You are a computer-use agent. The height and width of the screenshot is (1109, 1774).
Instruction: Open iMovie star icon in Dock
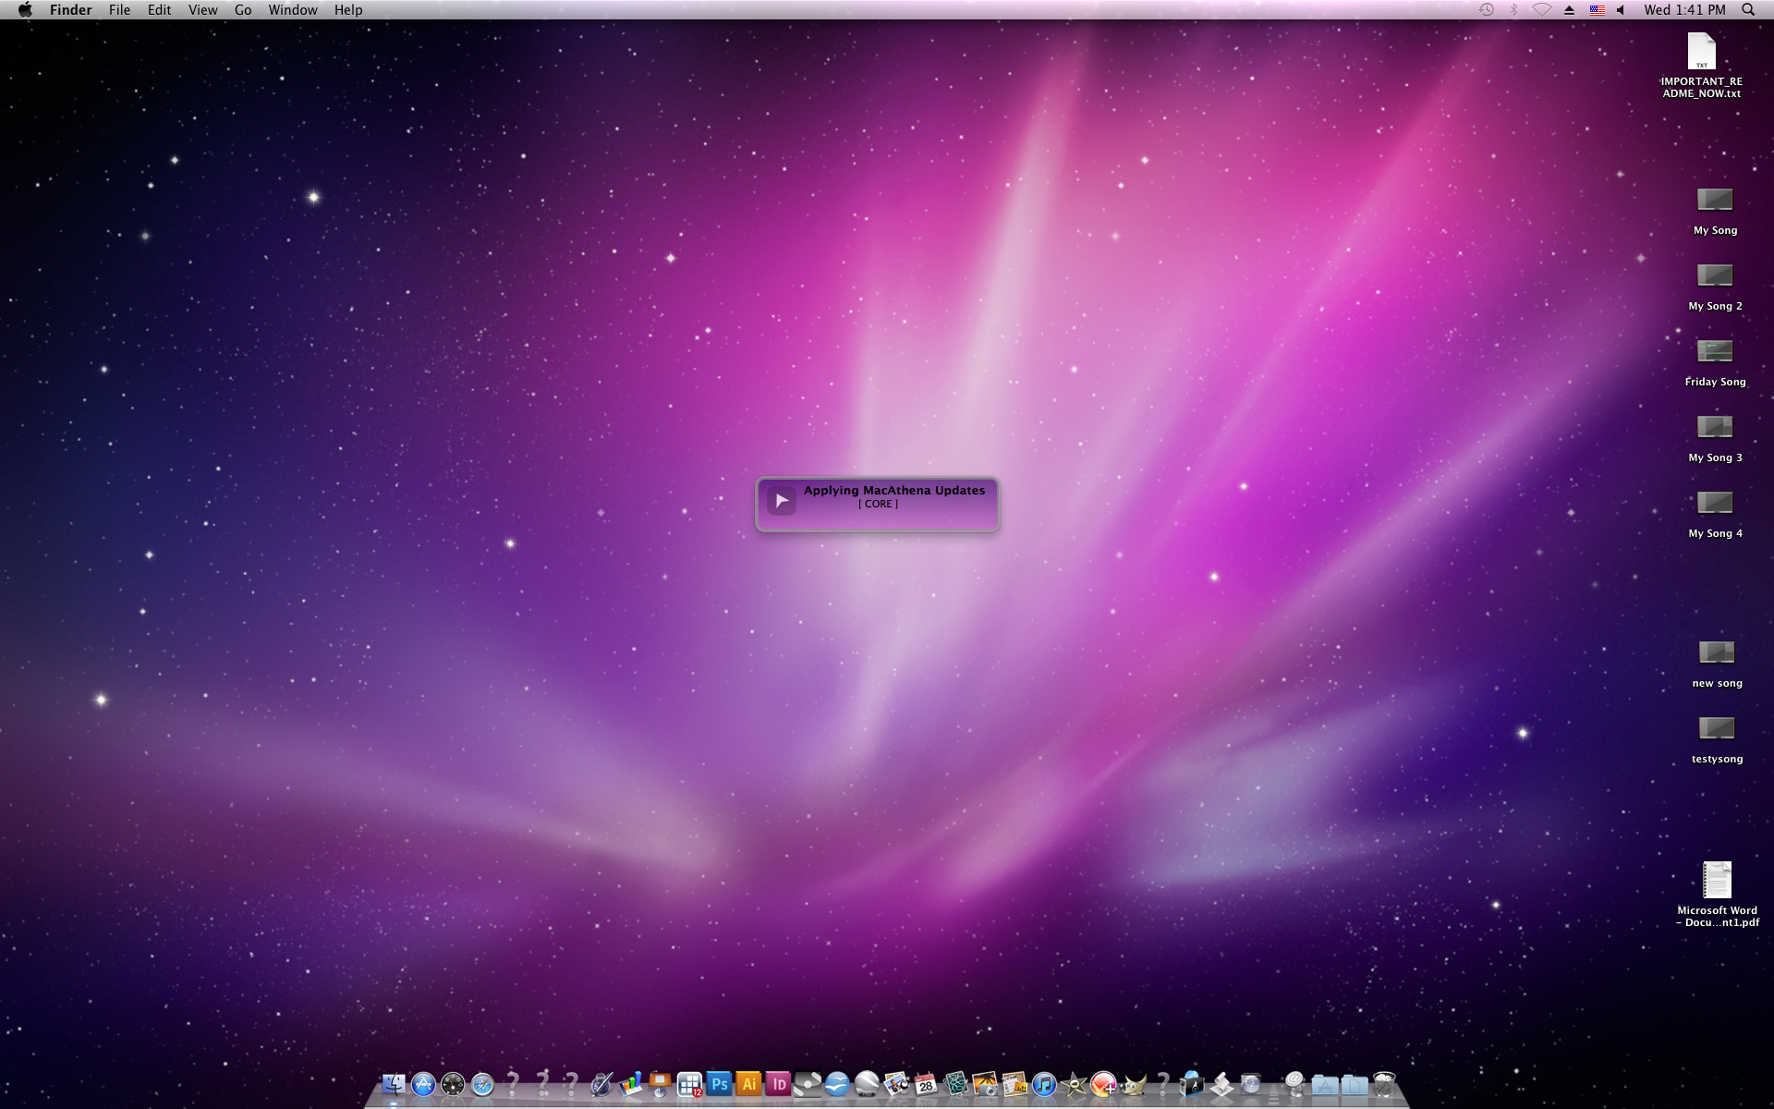pyautogui.click(x=1074, y=1084)
